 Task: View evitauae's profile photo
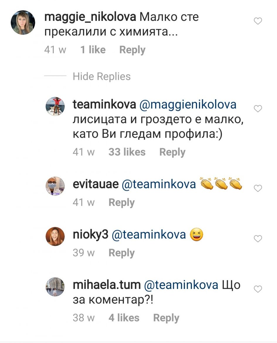pos(55,186)
